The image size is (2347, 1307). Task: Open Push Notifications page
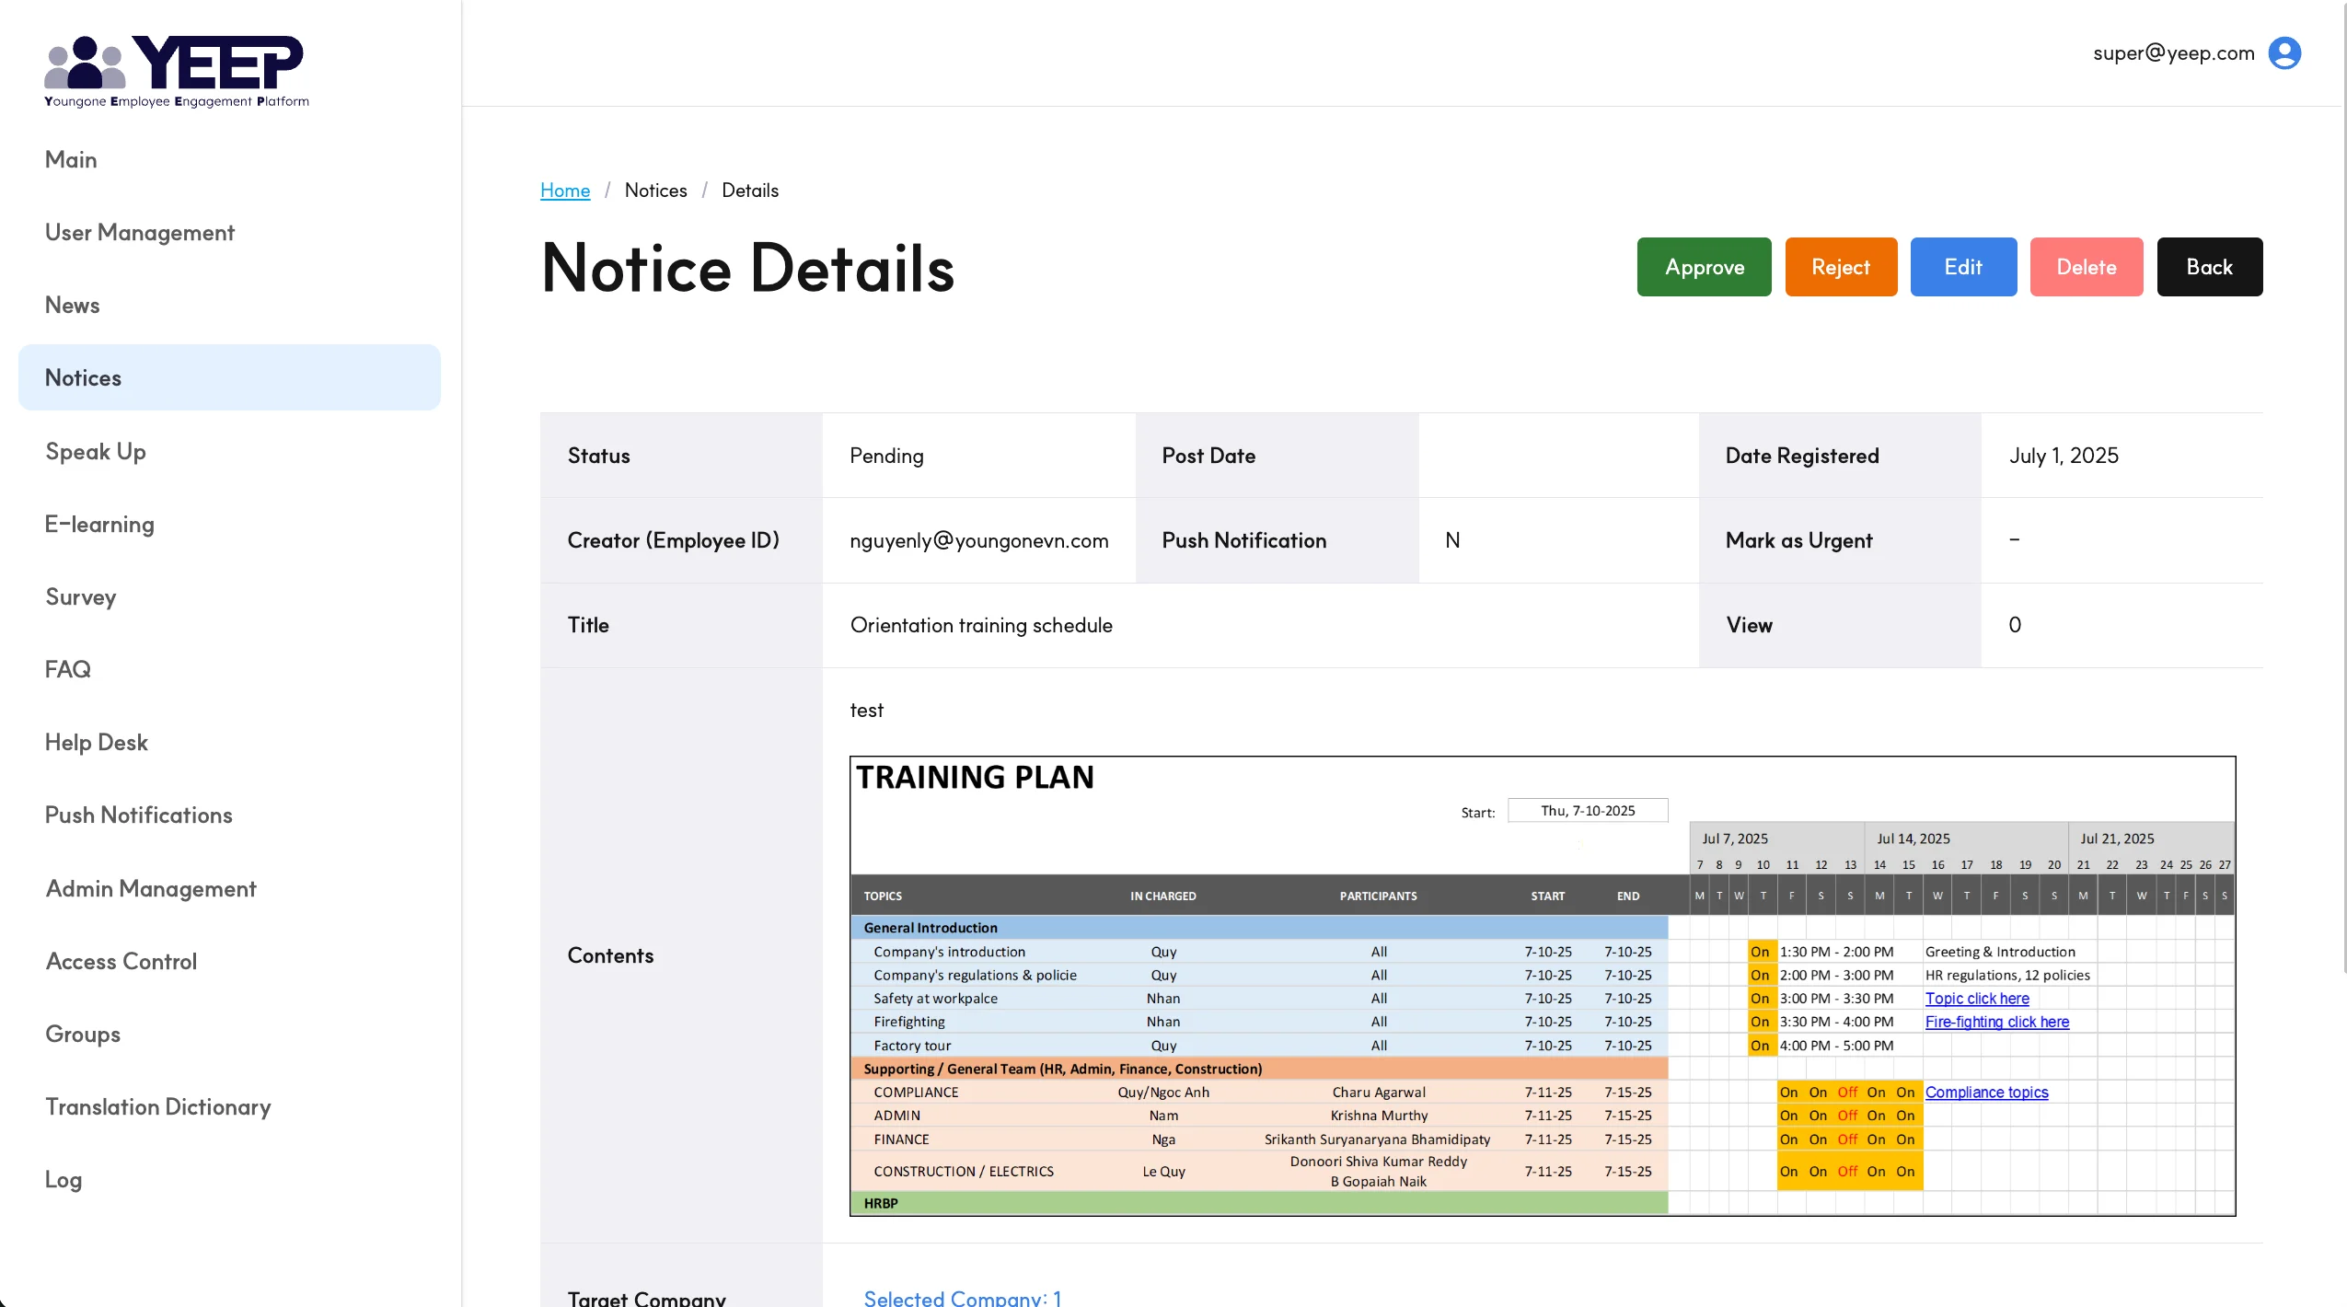click(139, 815)
